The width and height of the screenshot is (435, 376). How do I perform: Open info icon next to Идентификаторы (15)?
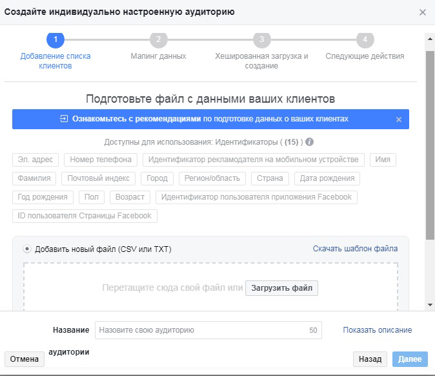pyautogui.click(x=309, y=142)
